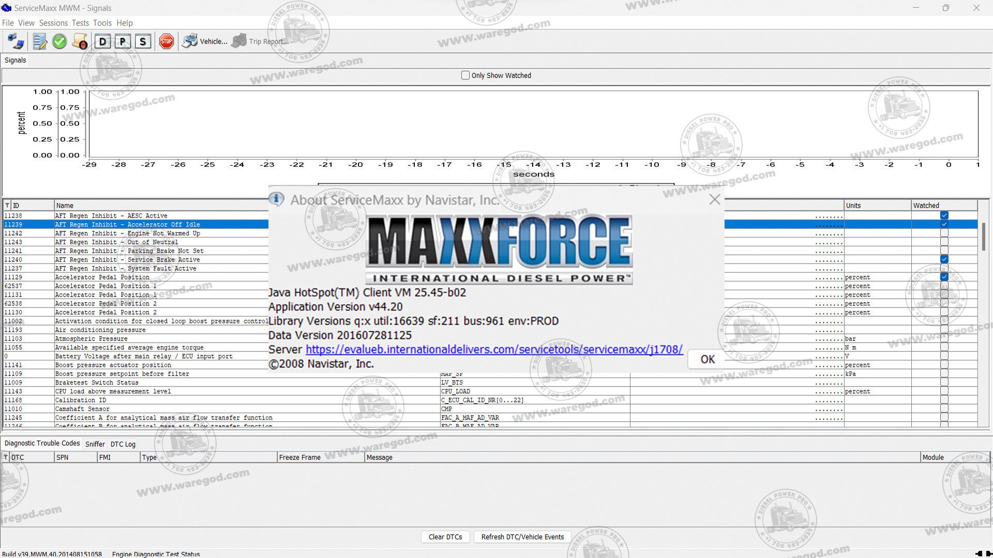The height and width of the screenshot is (558, 993).
Task: Enable the Only Show Watched checkbox
Action: coord(465,75)
